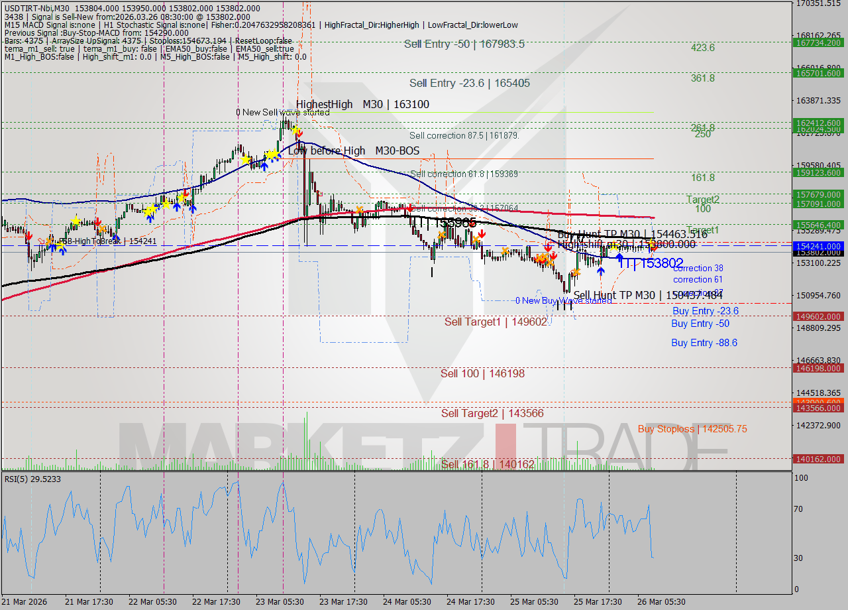Click the orange X marker below Sell Hunt TP text
The width and height of the screenshot is (848, 610).
pos(576,271)
